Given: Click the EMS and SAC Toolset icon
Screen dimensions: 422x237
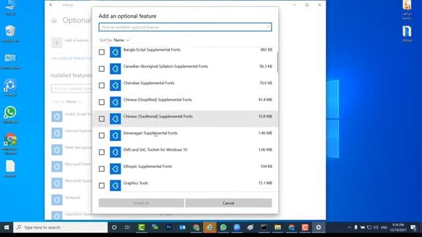Looking at the screenshot, I should [x=115, y=152].
